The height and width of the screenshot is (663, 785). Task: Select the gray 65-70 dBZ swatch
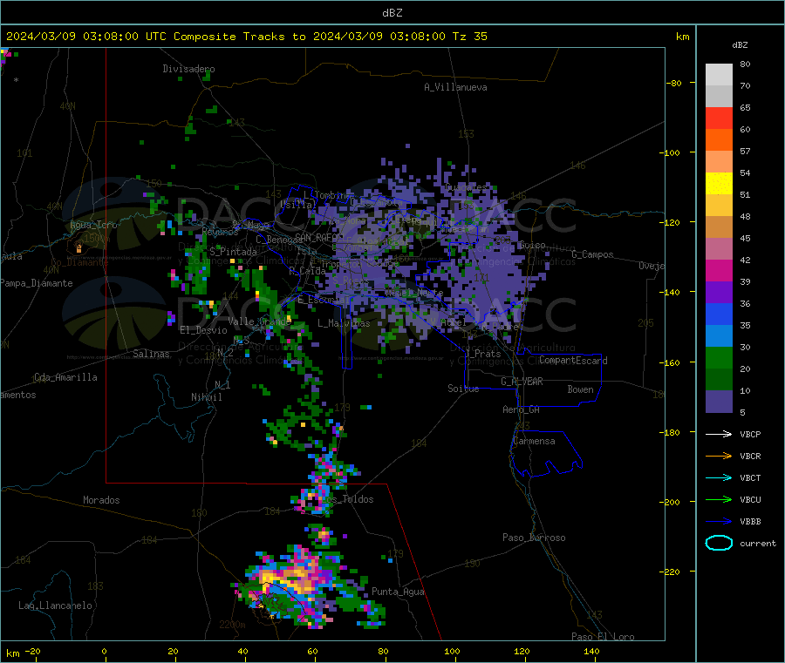pos(719,97)
